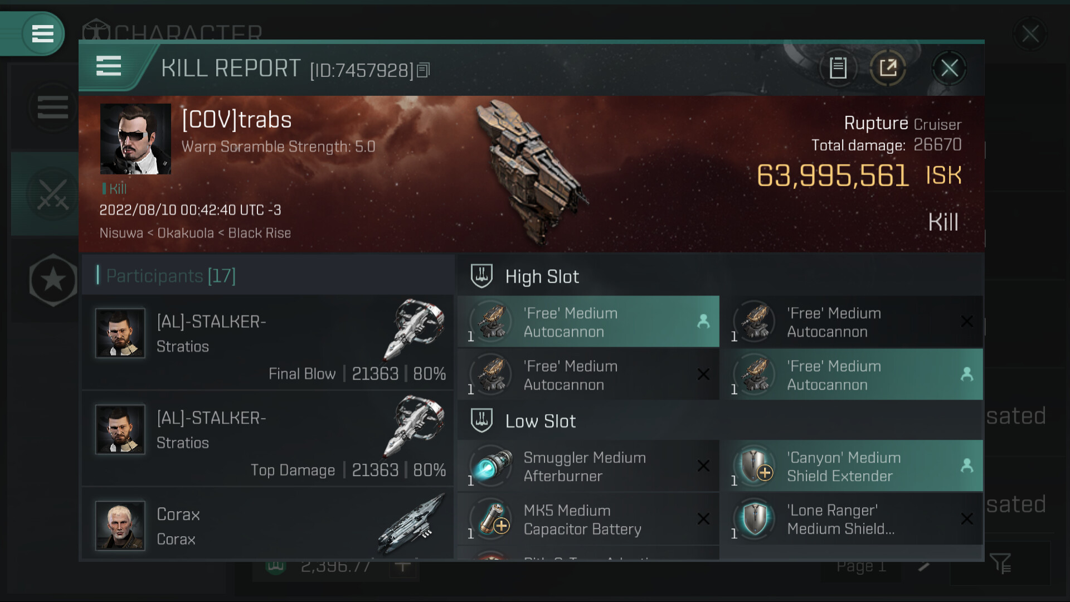This screenshot has width=1070, height=602.
Task: Open the kill report clipboard icon
Action: coord(838,69)
